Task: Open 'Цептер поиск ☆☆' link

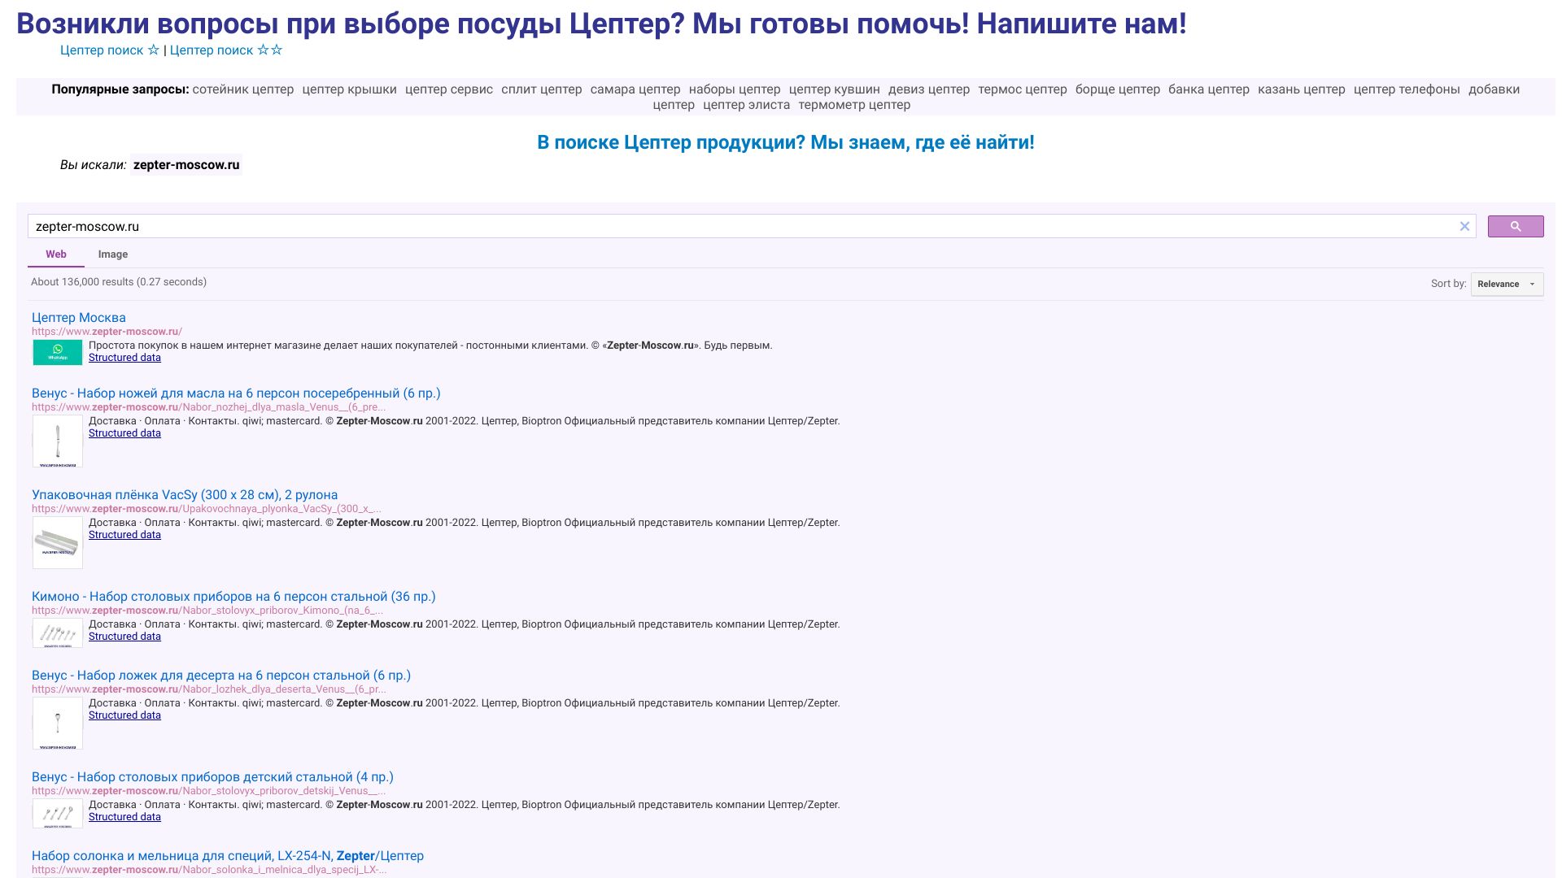Action: coord(226,50)
